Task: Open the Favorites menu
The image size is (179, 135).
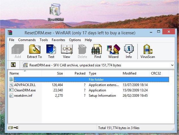Action: [58, 40]
